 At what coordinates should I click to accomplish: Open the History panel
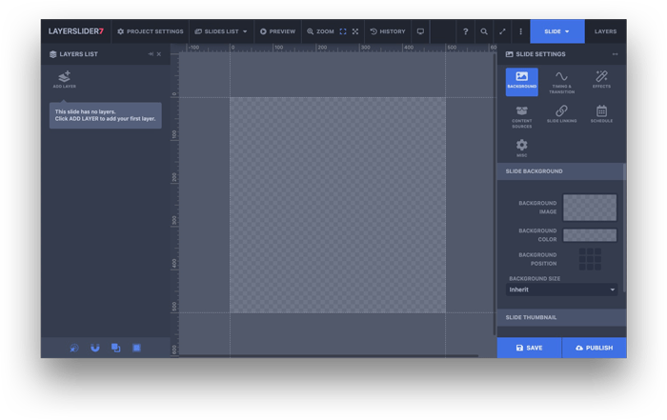click(x=388, y=31)
